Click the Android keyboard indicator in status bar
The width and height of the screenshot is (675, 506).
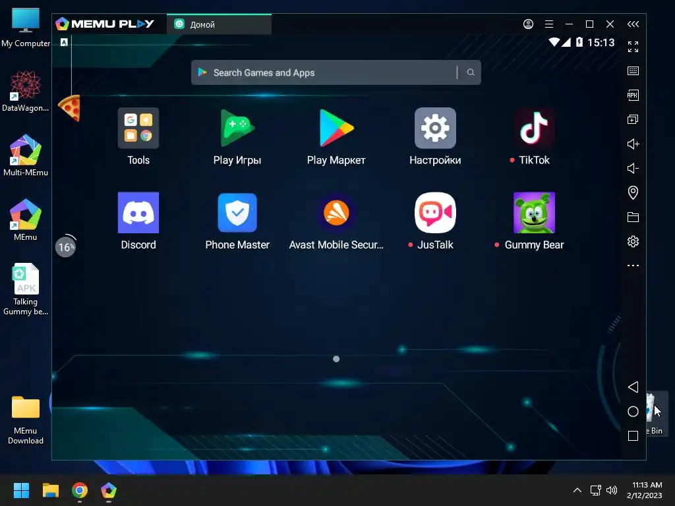point(64,42)
